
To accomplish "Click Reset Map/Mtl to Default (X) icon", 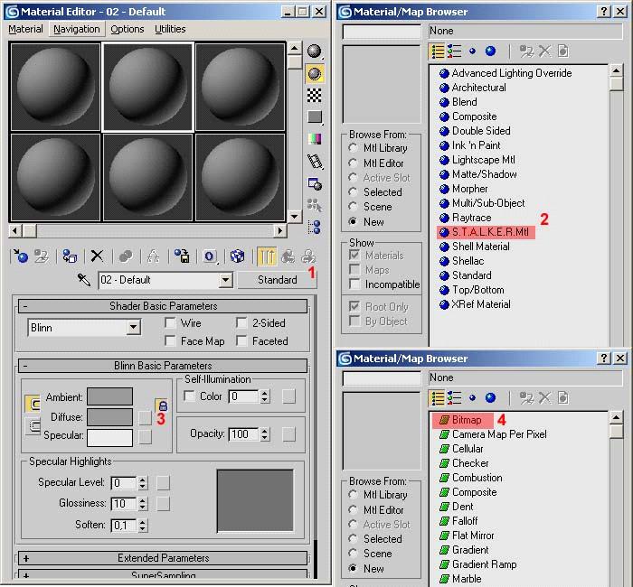I will tap(97, 256).
